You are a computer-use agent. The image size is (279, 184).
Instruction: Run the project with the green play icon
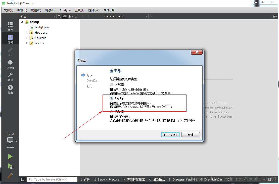point(10,156)
